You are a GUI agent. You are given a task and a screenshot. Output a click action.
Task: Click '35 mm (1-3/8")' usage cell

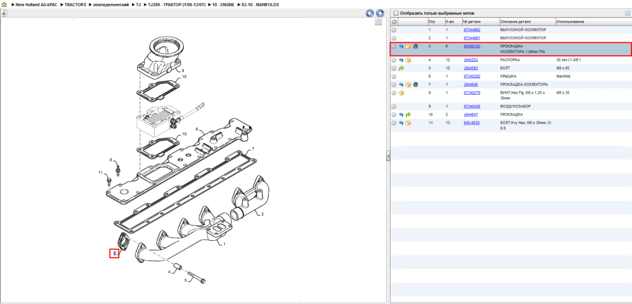coord(569,60)
